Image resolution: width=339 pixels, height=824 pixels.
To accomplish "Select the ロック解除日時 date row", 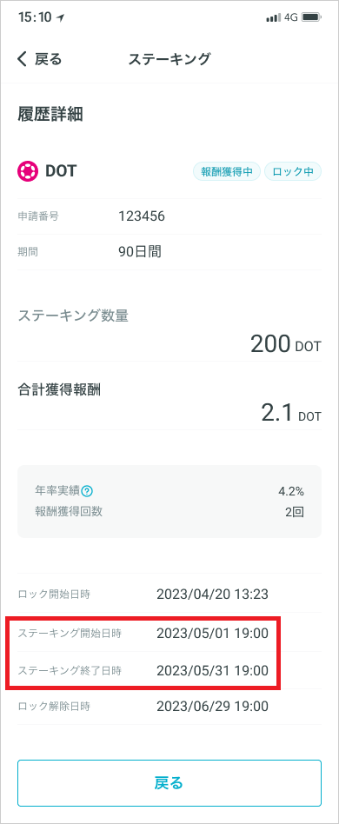I will tap(169, 707).
